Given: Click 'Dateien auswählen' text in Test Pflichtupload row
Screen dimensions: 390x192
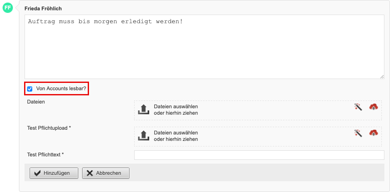Looking at the screenshot, I should click(176, 133).
